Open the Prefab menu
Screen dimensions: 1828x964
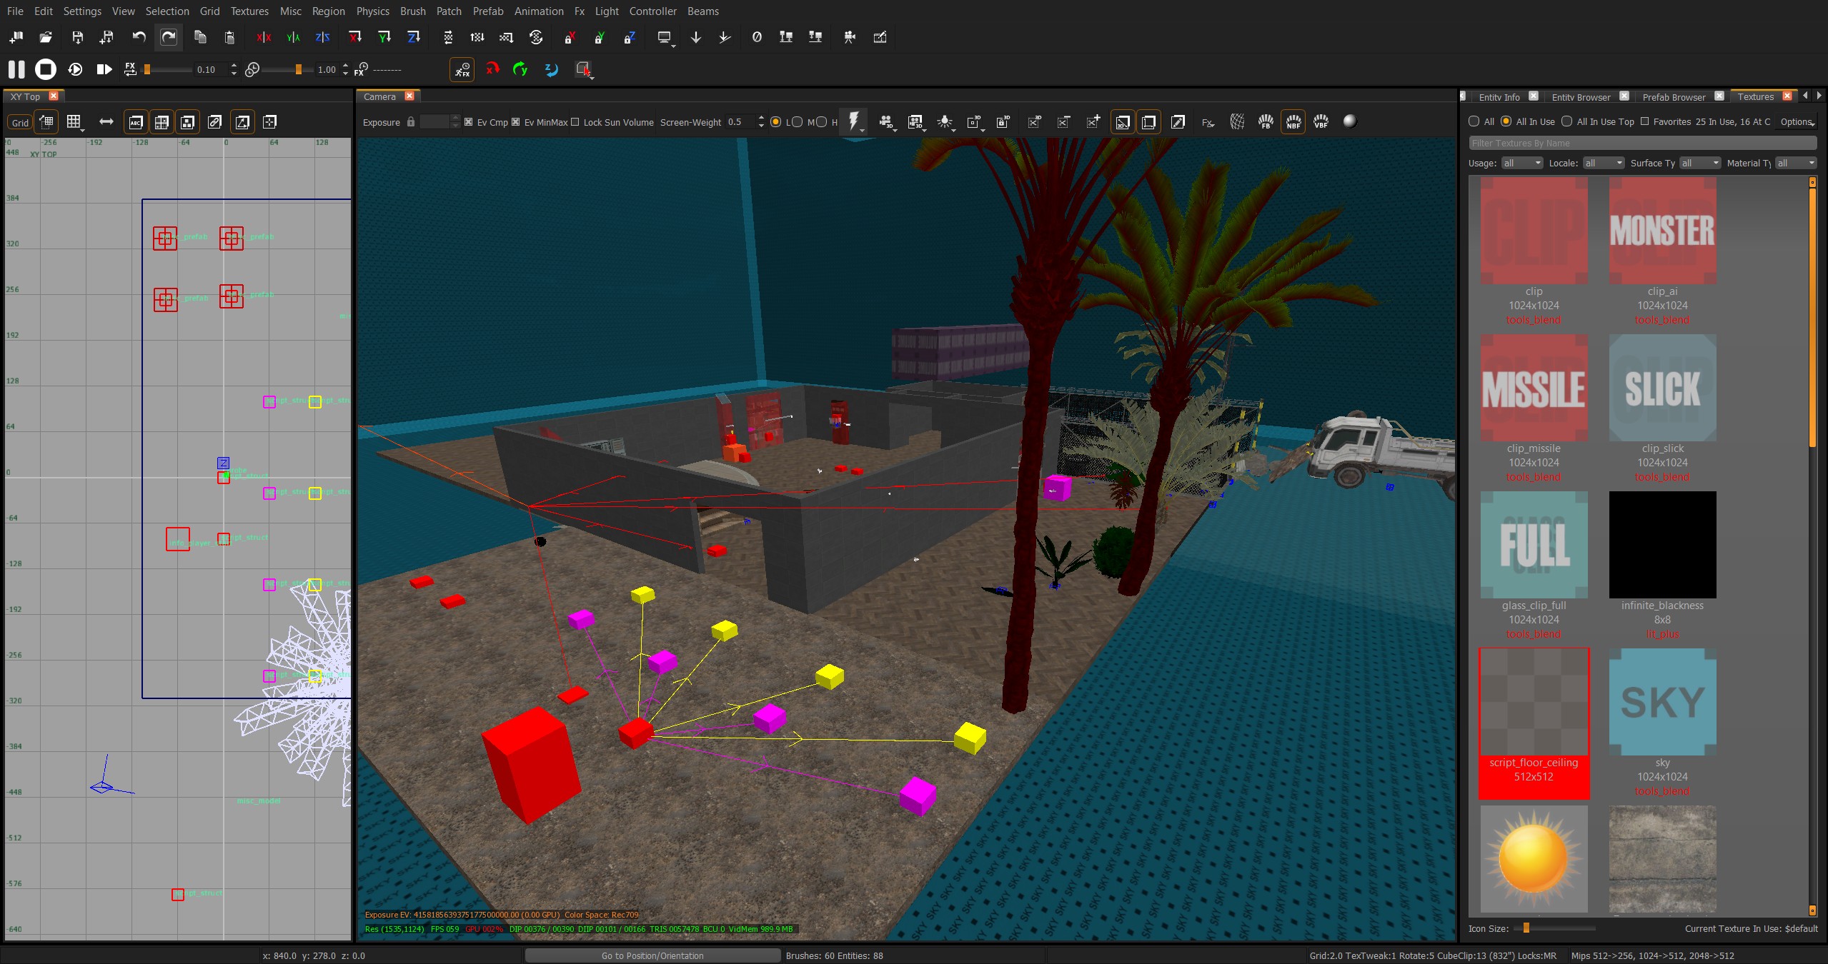click(488, 11)
